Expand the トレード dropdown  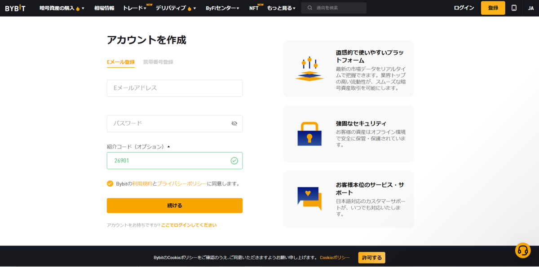pos(135,8)
